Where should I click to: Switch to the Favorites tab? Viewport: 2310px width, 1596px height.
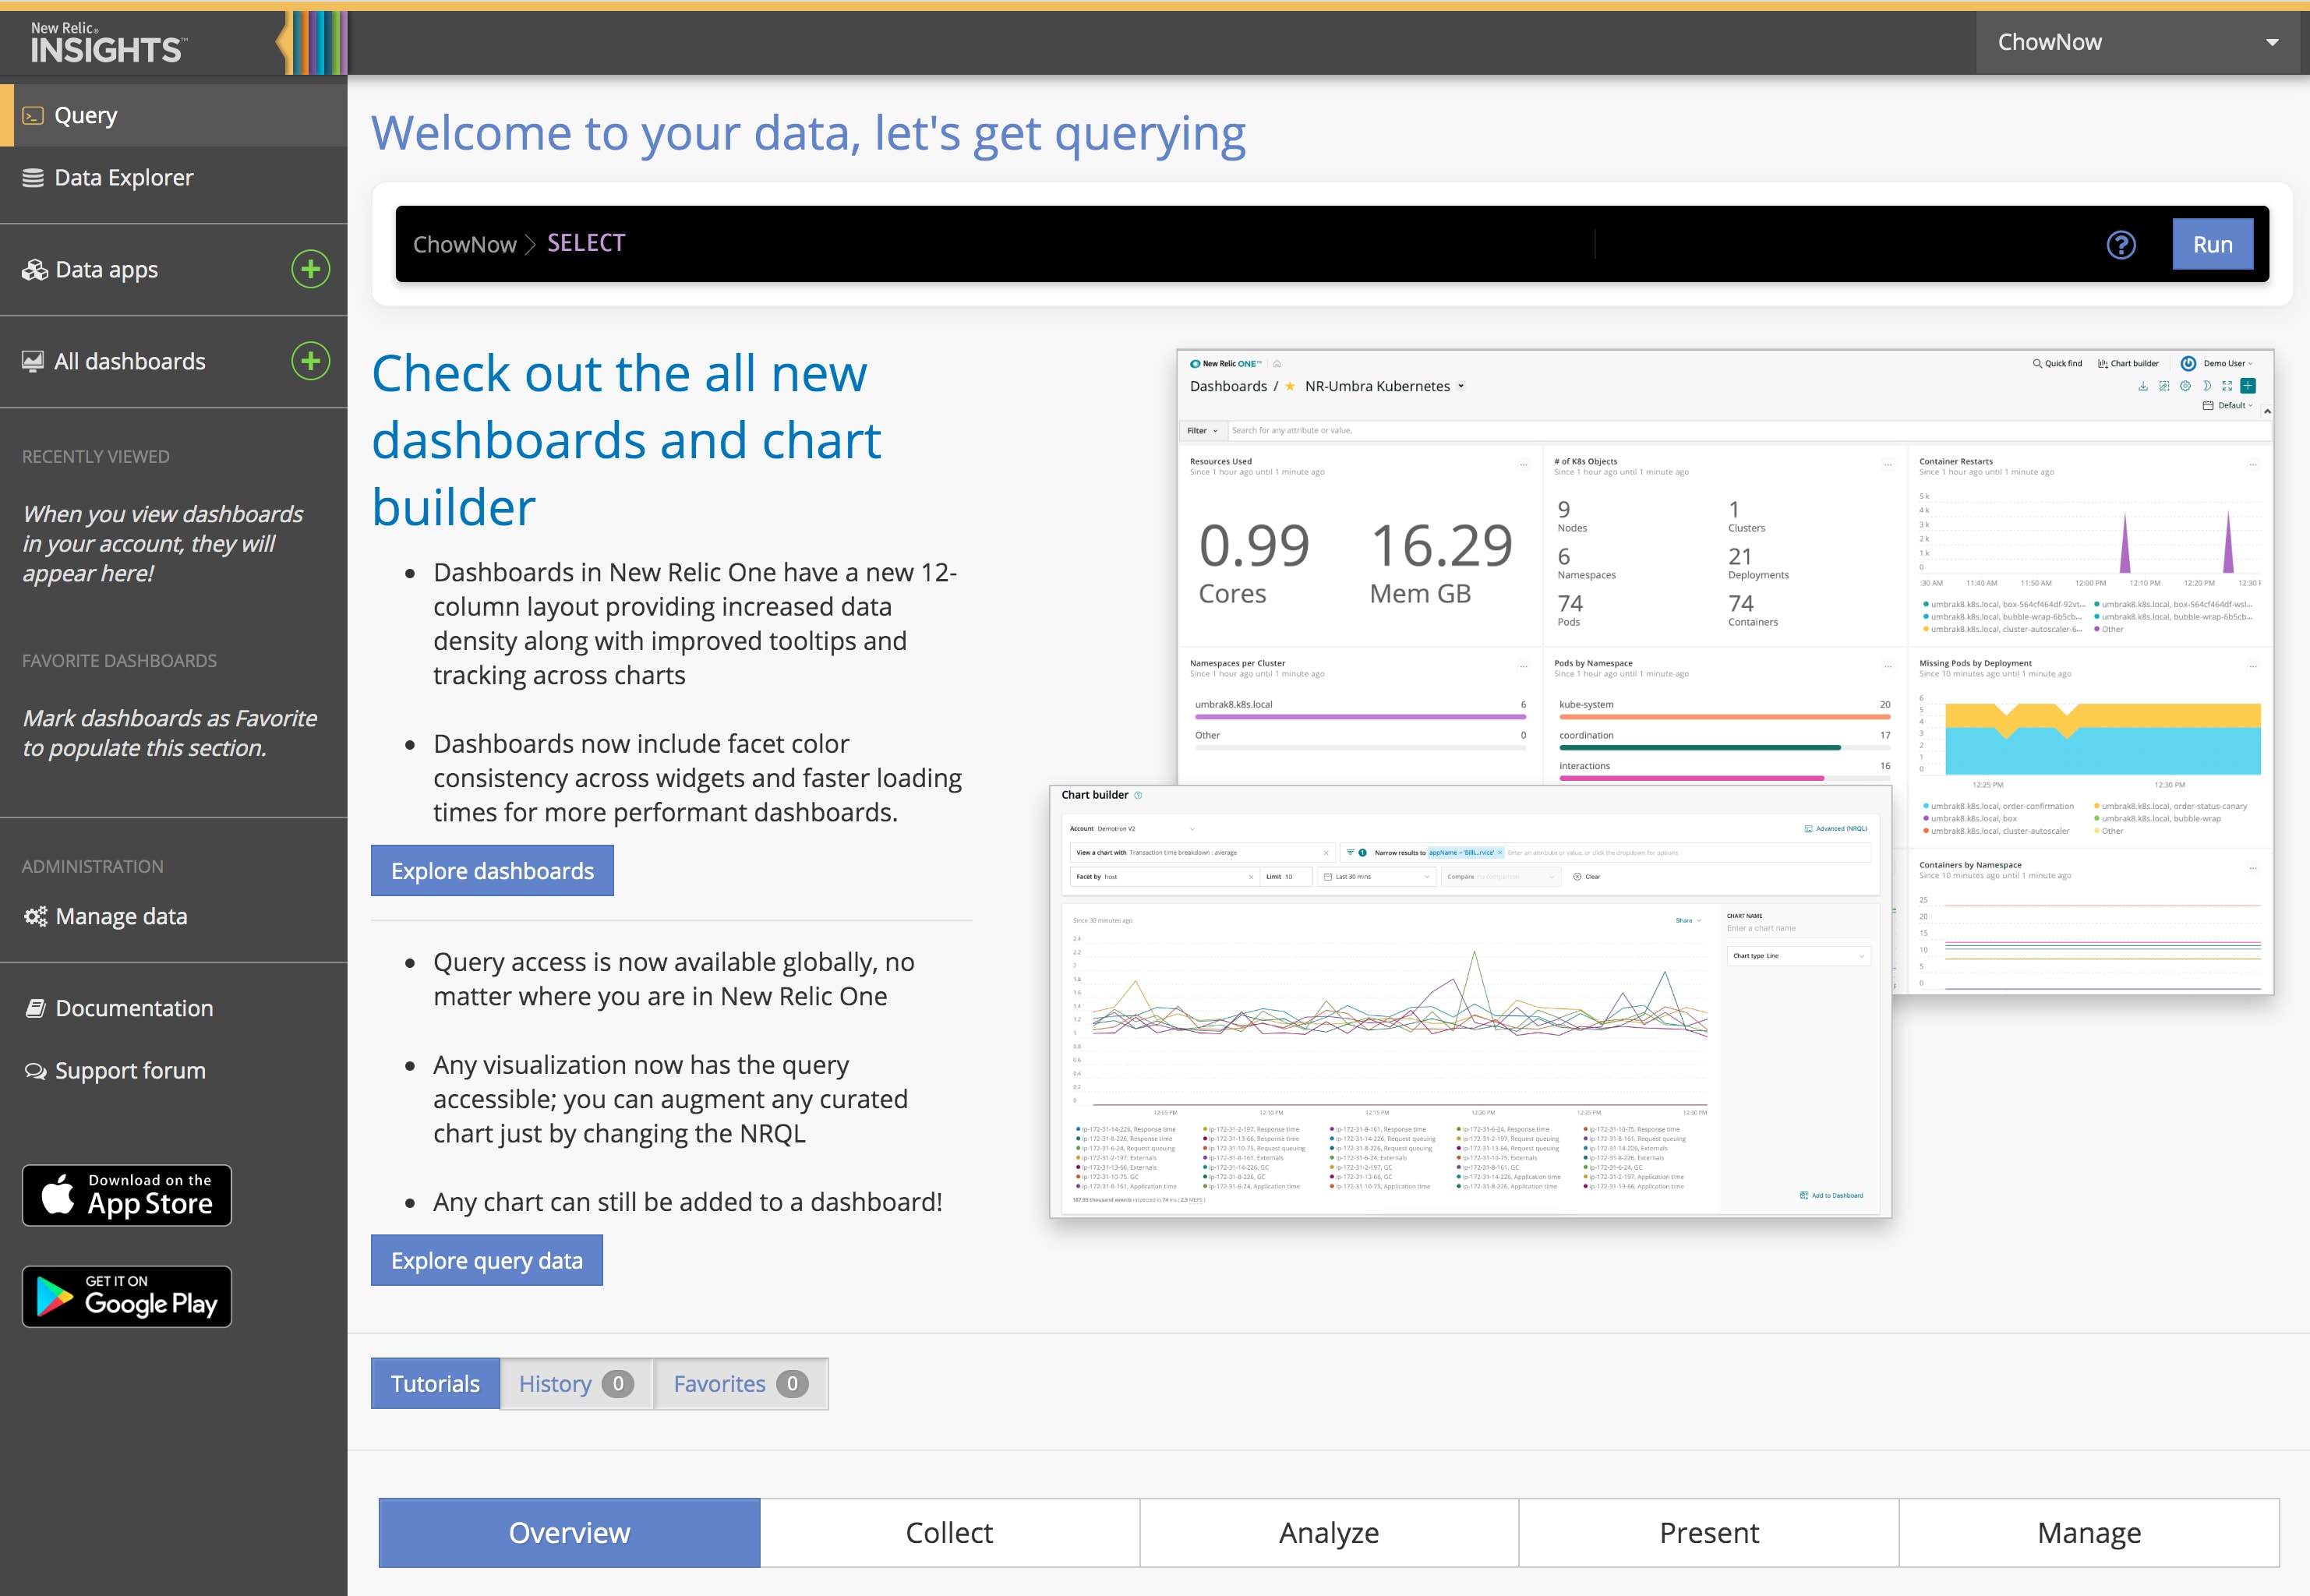click(x=740, y=1384)
